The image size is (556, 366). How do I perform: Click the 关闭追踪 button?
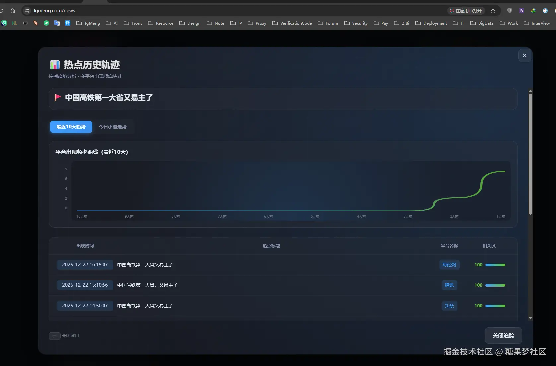[x=503, y=335]
